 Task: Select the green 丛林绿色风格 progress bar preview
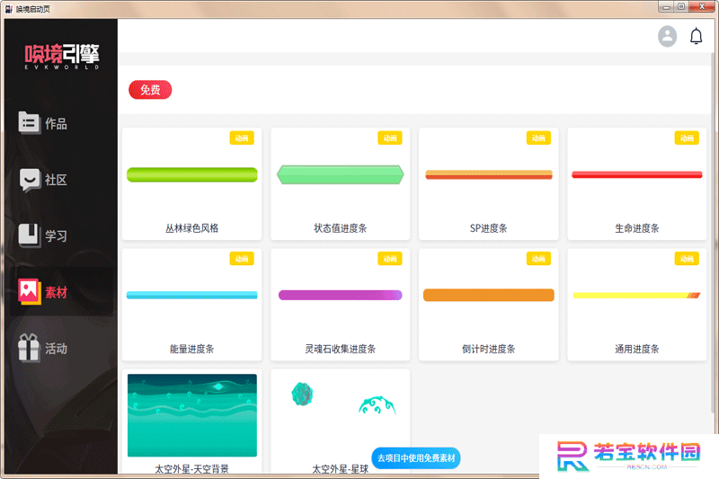[x=191, y=174]
